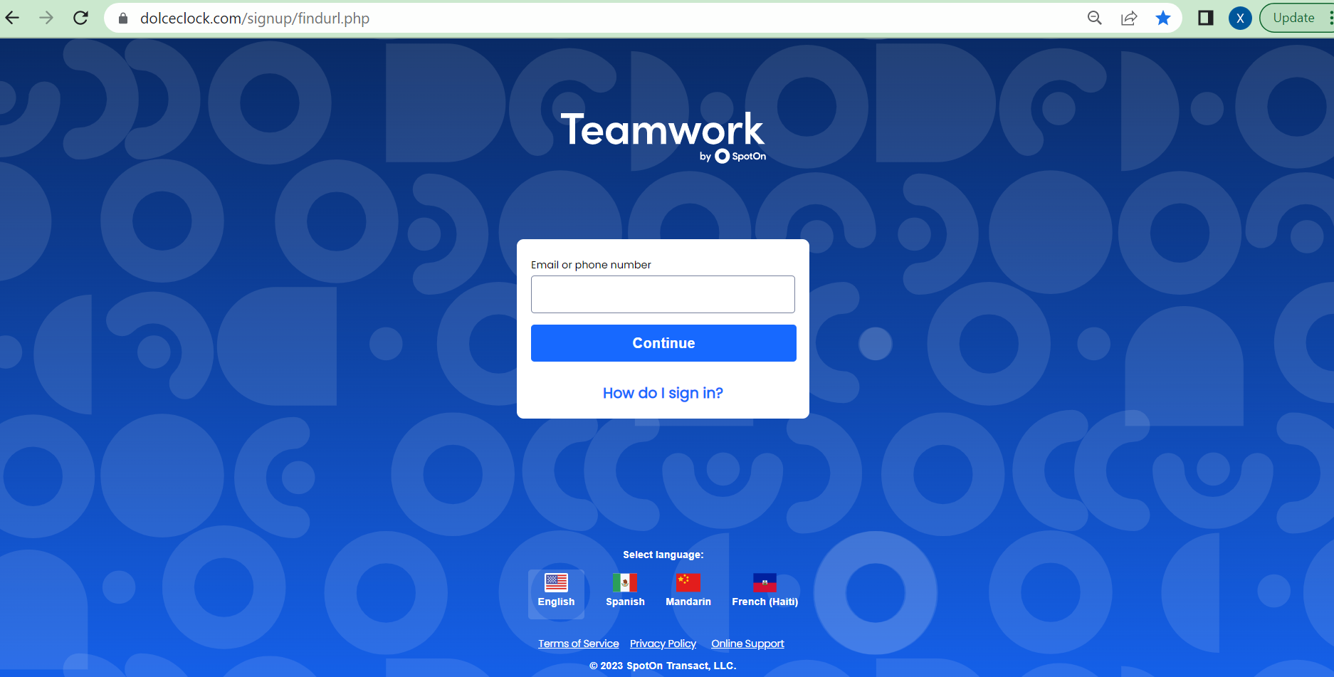Share this page using the share icon
The image size is (1334, 677).
(x=1129, y=18)
